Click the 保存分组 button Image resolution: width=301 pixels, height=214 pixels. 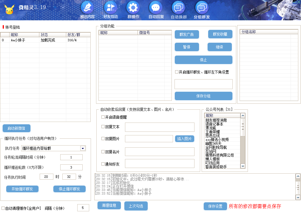pyautogui.click(x=203, y=96)
